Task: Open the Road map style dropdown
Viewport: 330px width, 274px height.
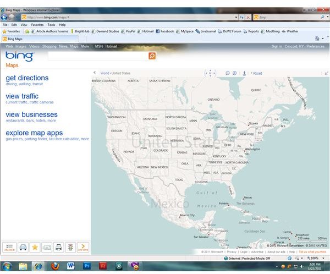Action: click(x=256, y=73)
